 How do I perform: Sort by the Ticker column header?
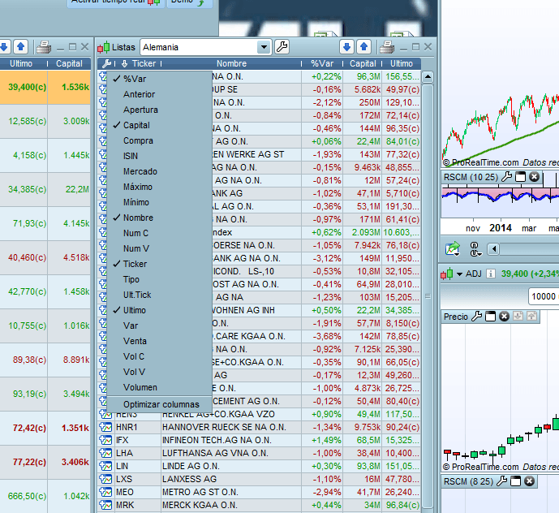[144, 63]
